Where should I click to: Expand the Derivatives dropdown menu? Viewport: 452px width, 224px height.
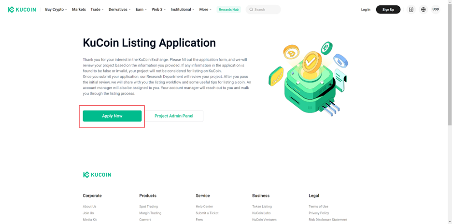(x=120, y=10)
